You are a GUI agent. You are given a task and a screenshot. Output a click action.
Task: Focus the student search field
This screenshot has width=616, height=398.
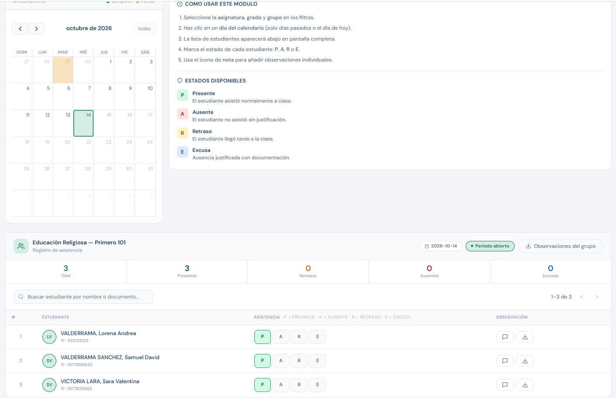(x=83, y=297)
